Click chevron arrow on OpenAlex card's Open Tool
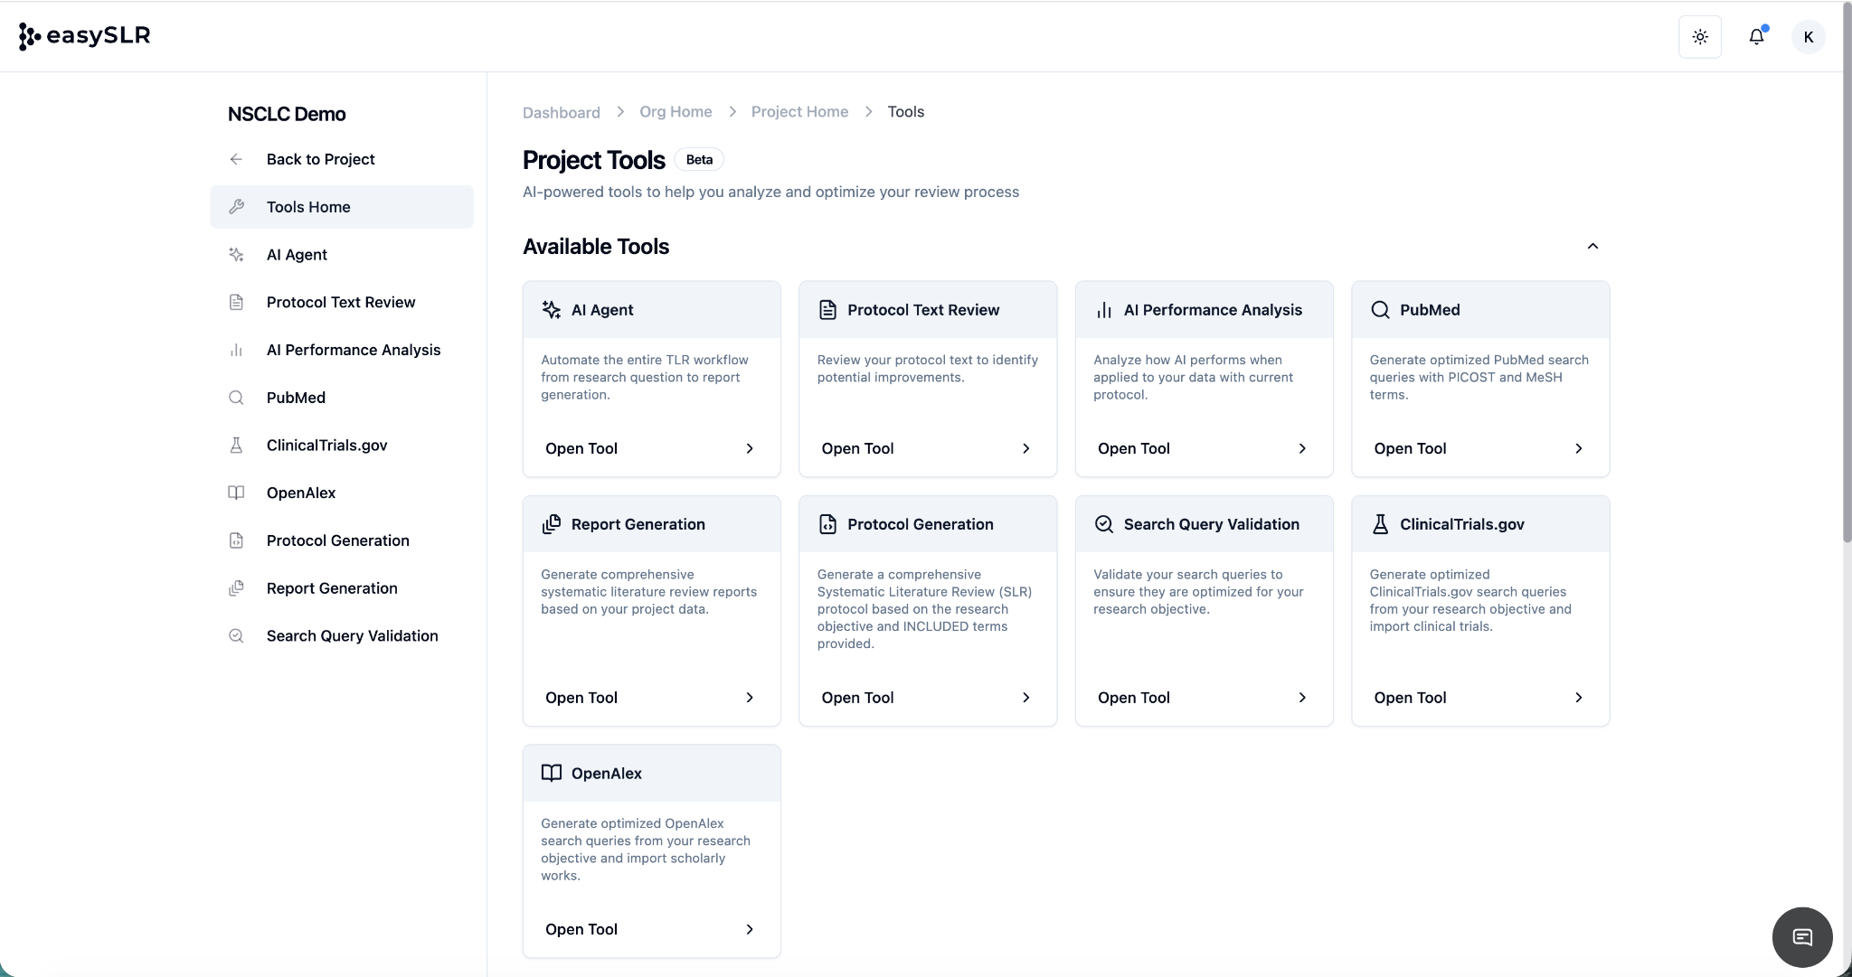The image size is (1852, 977). click(749, 929)
